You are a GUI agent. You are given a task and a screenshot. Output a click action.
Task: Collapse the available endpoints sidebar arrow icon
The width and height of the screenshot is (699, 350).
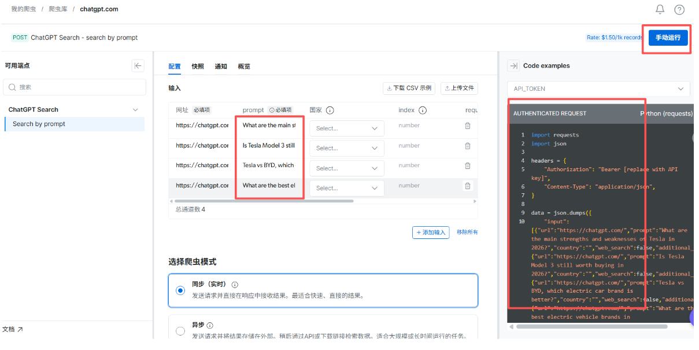point(138,65)
